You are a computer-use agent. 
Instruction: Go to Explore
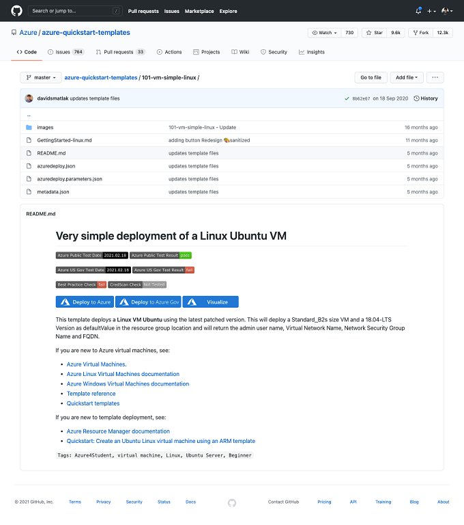pos(229,11)
